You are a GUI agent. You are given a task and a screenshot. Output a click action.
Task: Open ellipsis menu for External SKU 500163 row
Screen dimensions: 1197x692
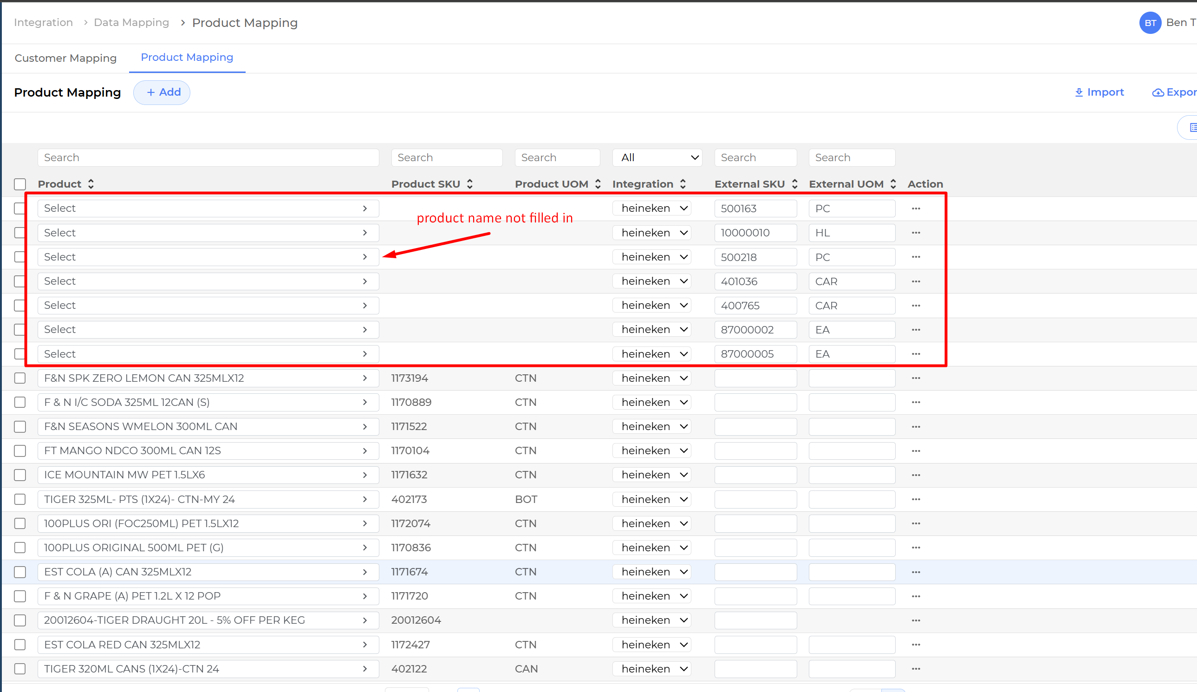[x=916, y=209]
